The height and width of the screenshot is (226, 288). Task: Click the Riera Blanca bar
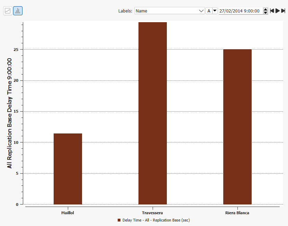tap(237, 127)
